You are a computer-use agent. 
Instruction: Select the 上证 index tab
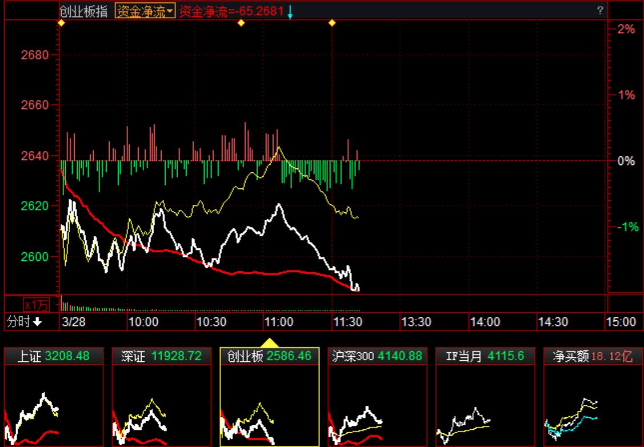[x=54, y=356]
